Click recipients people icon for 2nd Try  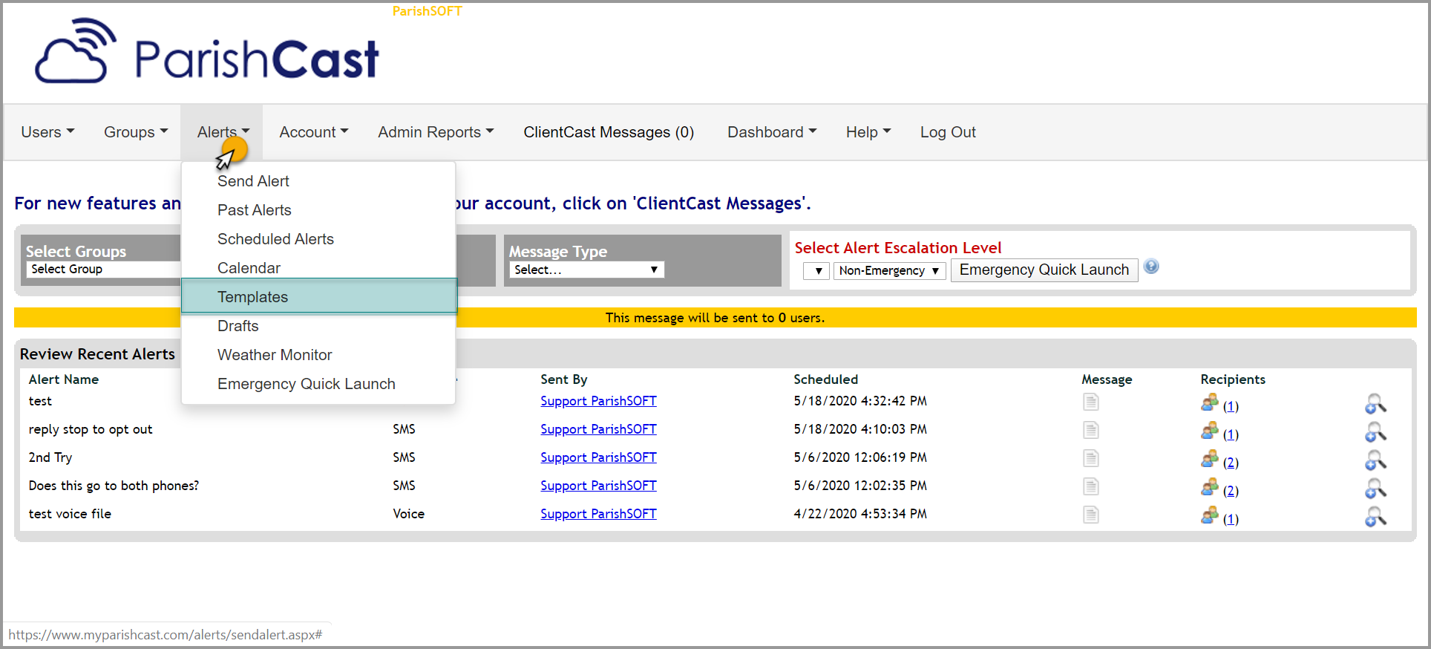pyautogui.click(x=1210, y=459)
